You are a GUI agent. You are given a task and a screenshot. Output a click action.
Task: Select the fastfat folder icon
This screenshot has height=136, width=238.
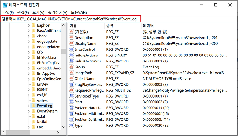point(33,122)
